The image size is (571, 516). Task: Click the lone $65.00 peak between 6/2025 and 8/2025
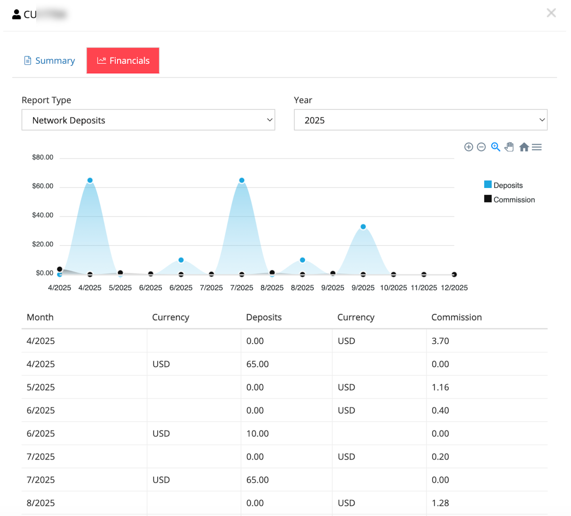[242, 180]
